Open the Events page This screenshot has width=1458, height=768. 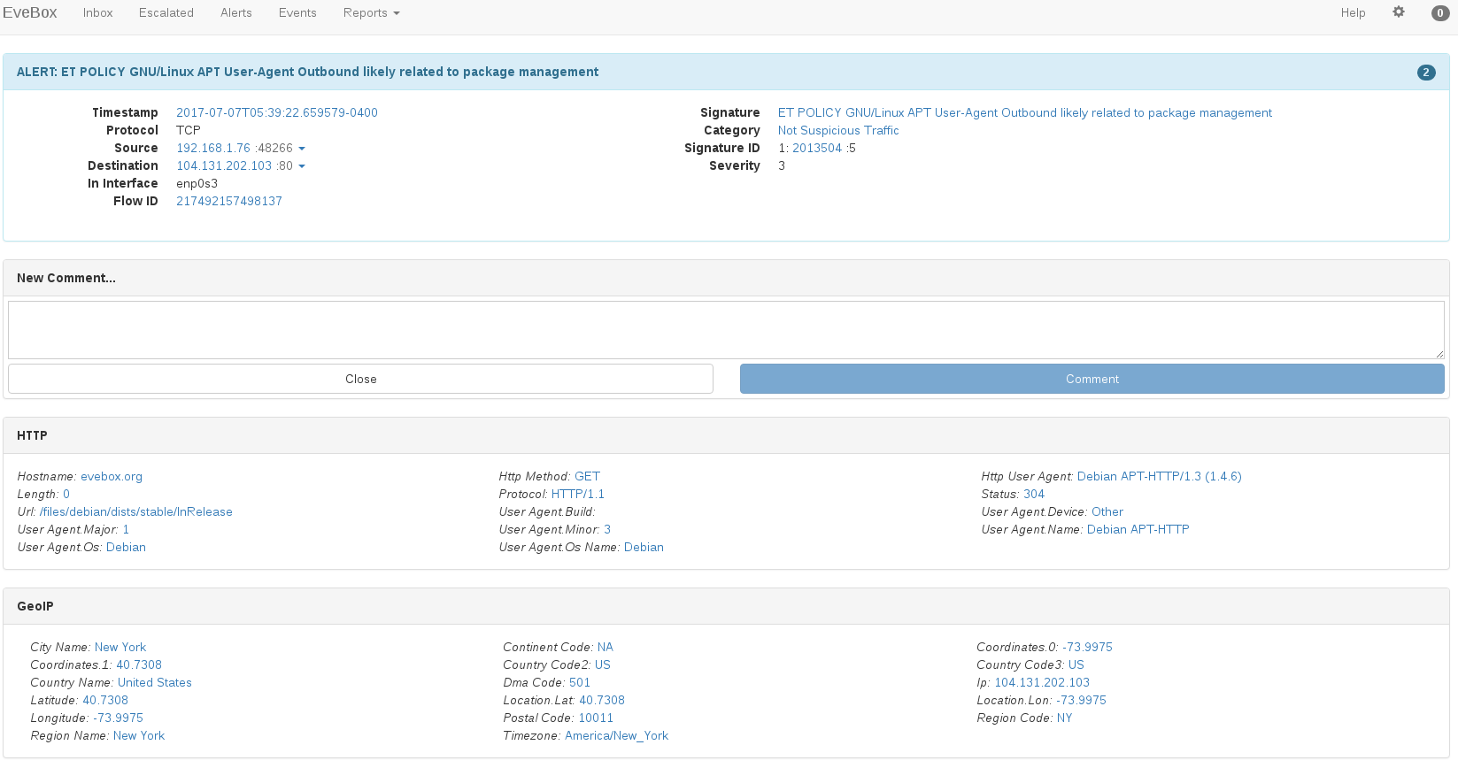[297, 13]
